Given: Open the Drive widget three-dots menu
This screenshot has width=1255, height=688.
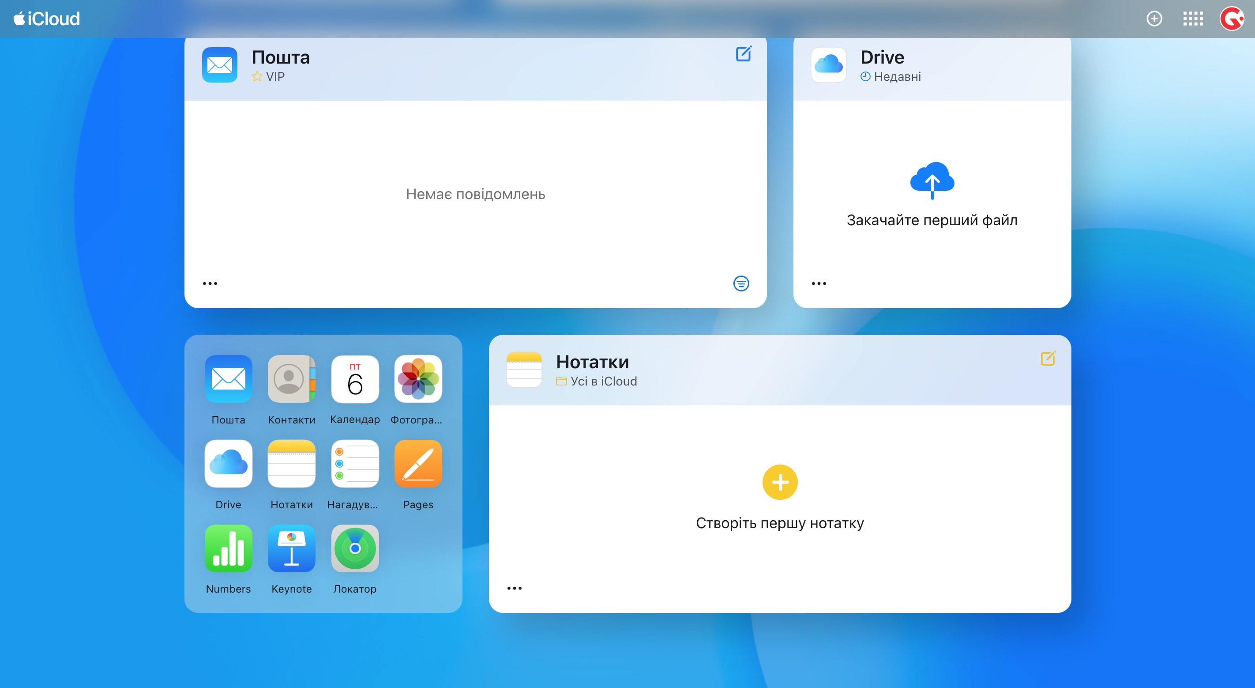Looking at the screenshot, I should point(819,284).
